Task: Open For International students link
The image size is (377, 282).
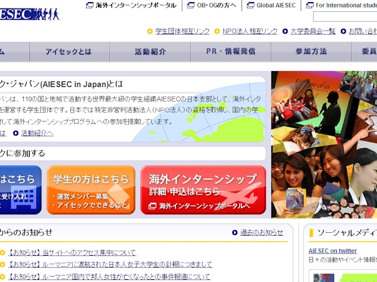Action: click(346, 5)
